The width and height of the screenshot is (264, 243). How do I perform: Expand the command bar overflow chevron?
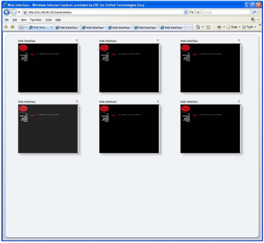[260, 25]
